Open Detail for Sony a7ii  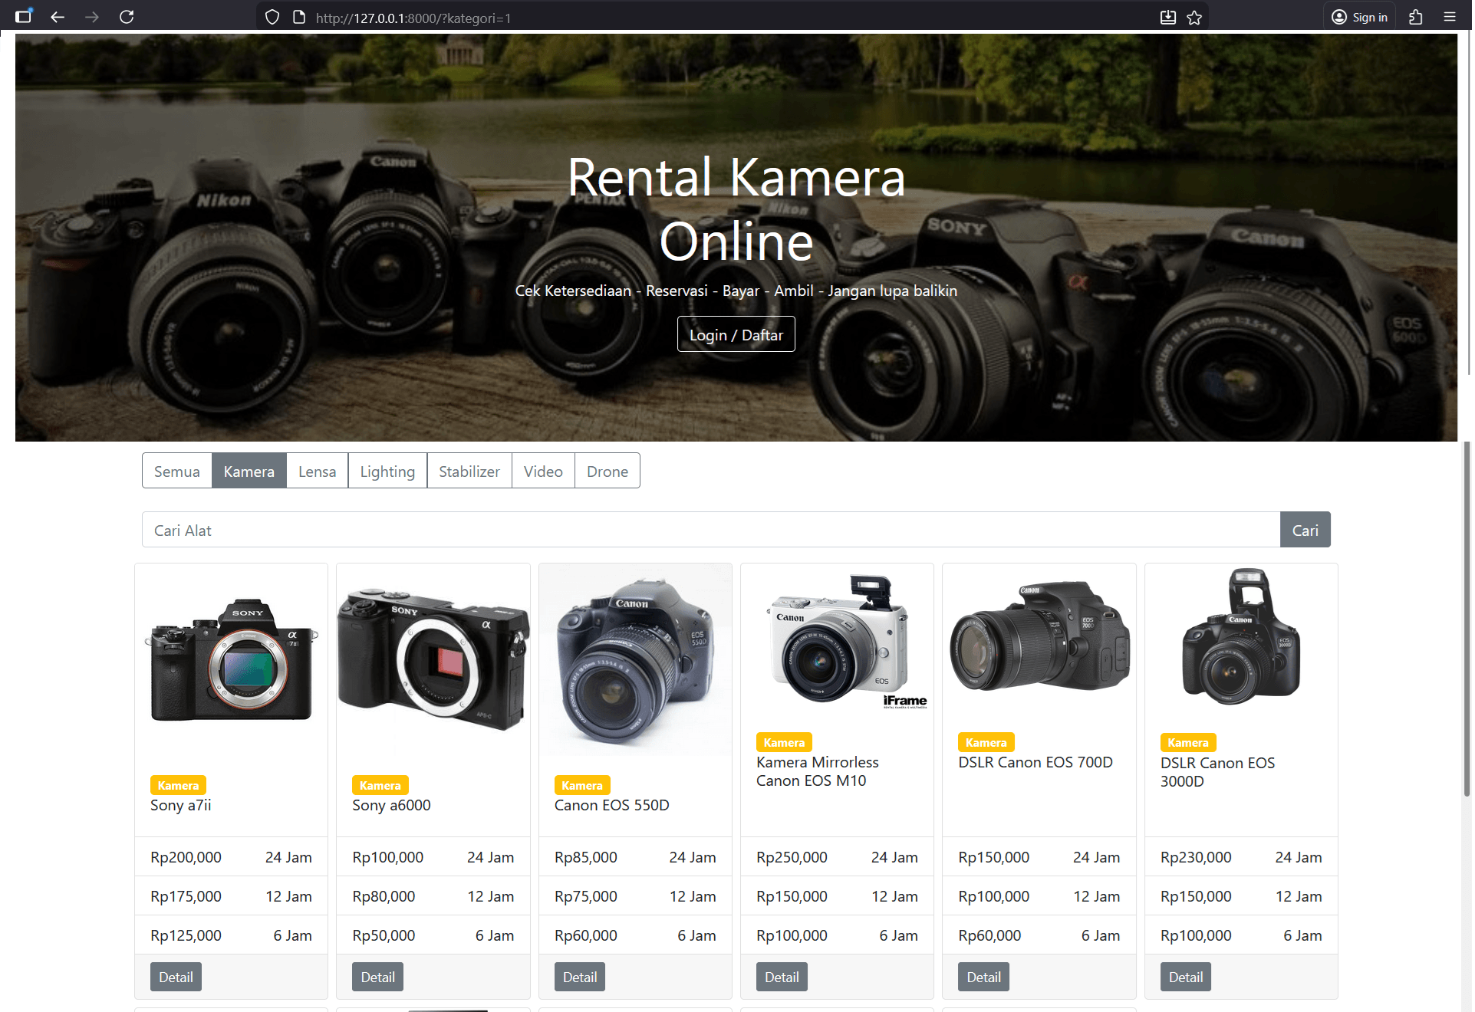176,977
